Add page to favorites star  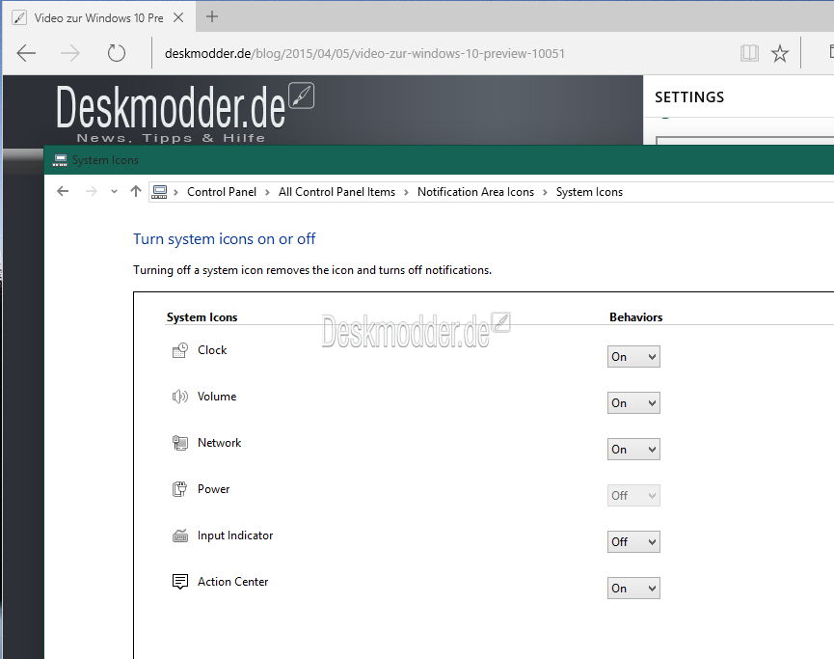point(780,53)
